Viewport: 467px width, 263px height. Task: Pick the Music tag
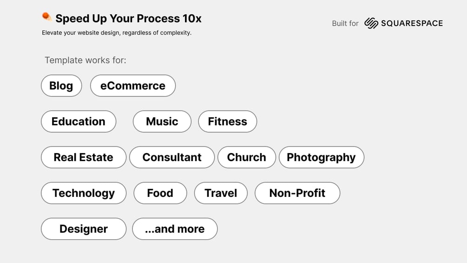(162, 121)
